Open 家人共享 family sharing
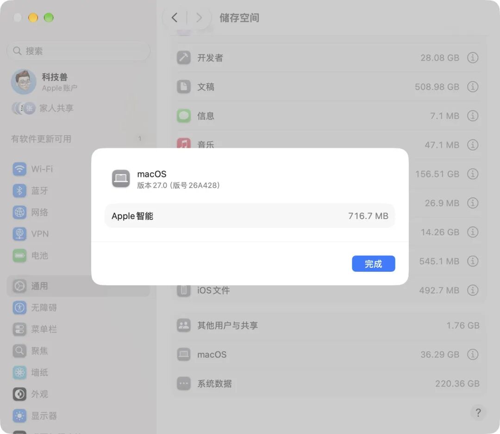The image size is (500, 434). [x=43, y=108]
